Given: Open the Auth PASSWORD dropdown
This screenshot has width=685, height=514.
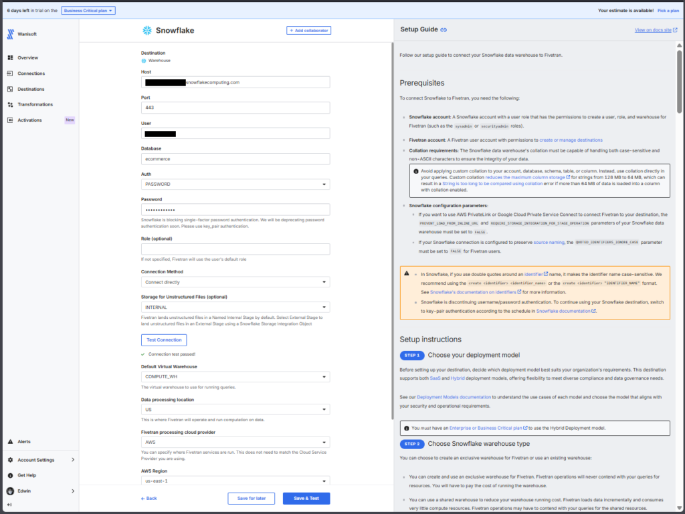Looking at the screenshot, I should (235, 184).
